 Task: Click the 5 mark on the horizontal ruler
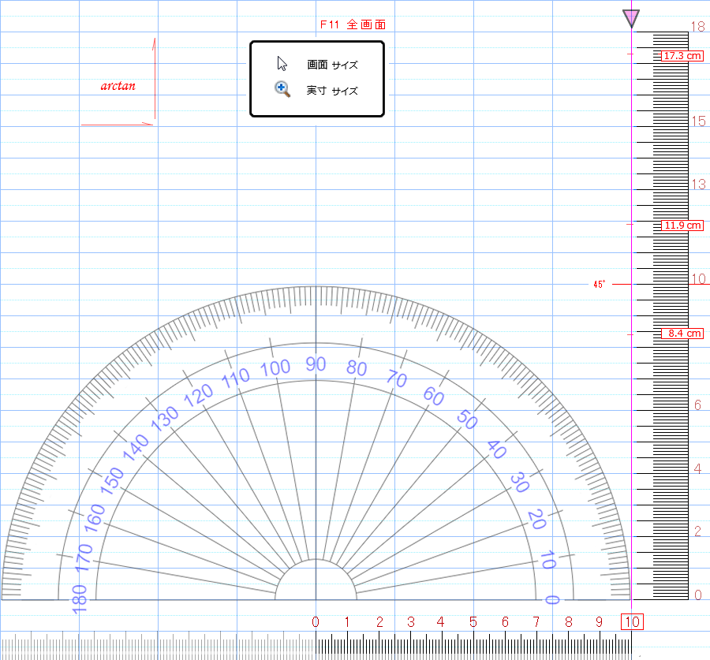tap(473, 622)
